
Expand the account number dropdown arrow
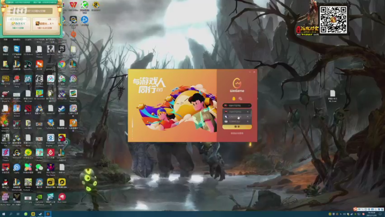(x=249, y=106)
